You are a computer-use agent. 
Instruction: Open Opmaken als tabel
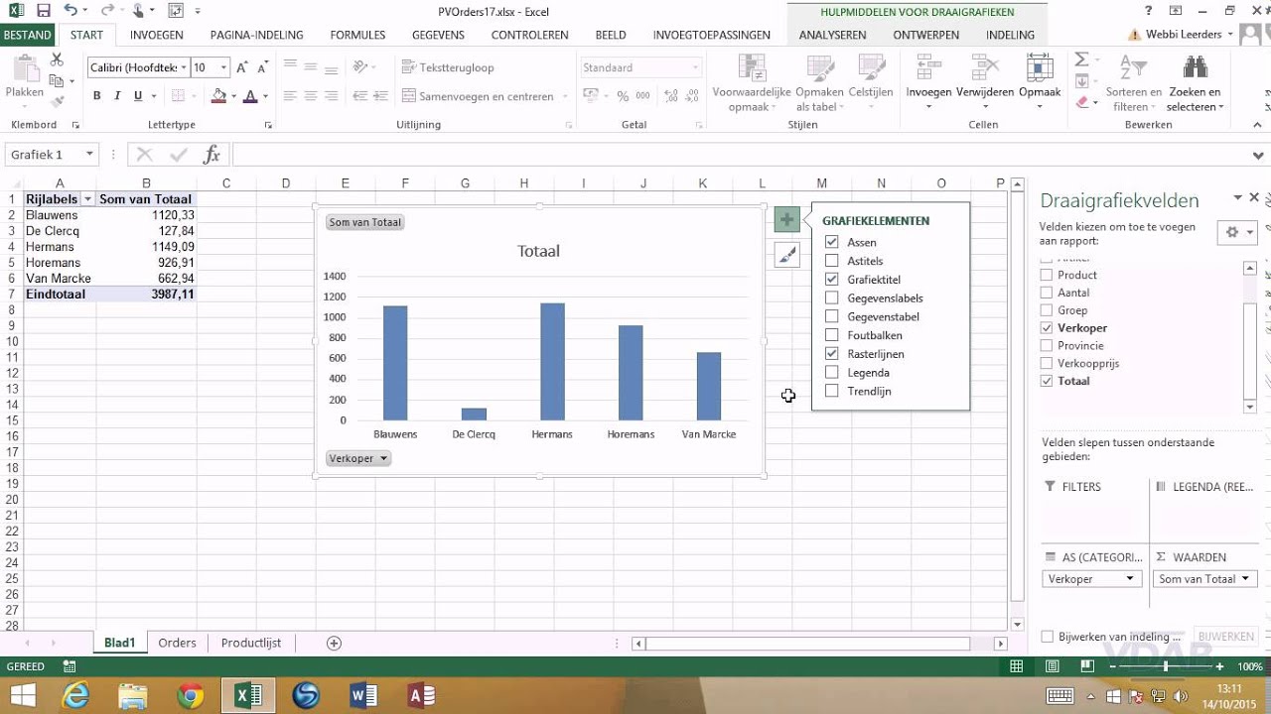coord(819,83)
